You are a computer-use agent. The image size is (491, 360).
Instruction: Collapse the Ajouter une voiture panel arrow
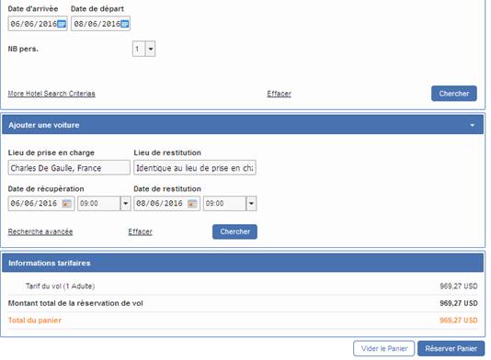coord(473,126)
